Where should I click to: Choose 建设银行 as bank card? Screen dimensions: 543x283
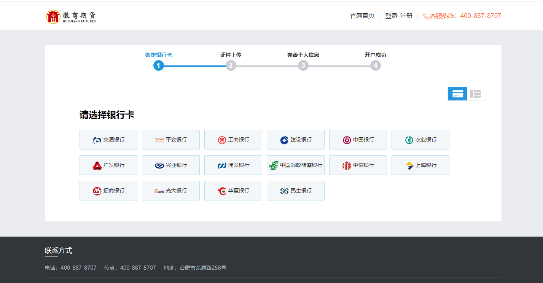tap(296, 140)
